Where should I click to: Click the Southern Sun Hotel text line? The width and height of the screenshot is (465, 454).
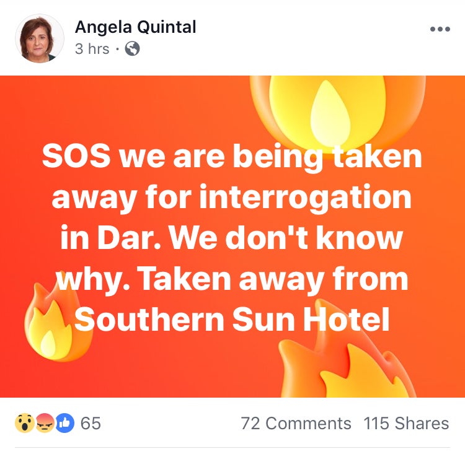coord(232,320)
